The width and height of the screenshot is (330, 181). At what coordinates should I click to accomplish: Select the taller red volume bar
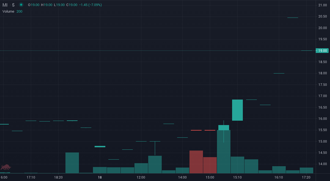pyautogui.click(x=196, y=162)
